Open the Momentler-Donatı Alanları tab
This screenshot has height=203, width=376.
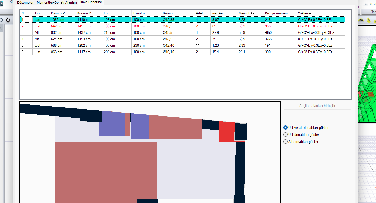click(57, 3)
